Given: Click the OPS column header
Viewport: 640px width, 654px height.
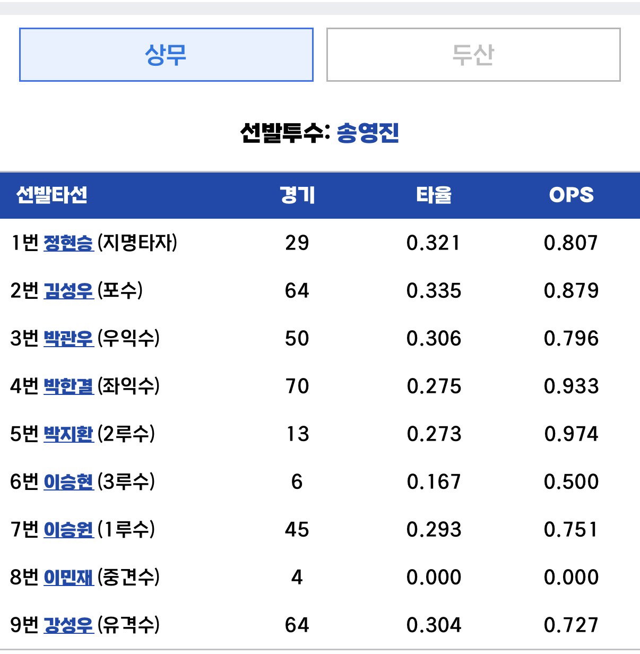Looking at the screenshot, I should (x=572, y=195).
